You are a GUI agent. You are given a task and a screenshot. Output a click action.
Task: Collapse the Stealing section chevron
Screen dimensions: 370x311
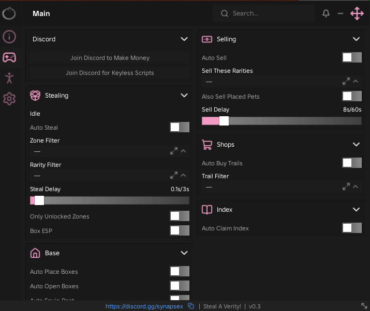pos(184,95)
